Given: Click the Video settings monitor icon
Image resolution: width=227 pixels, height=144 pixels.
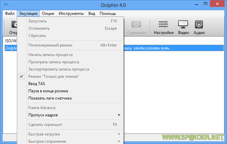Looking at the screenshot, I should coord(183,25).
